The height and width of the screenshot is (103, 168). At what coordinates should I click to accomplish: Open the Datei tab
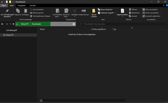click(x=4, y=5)
